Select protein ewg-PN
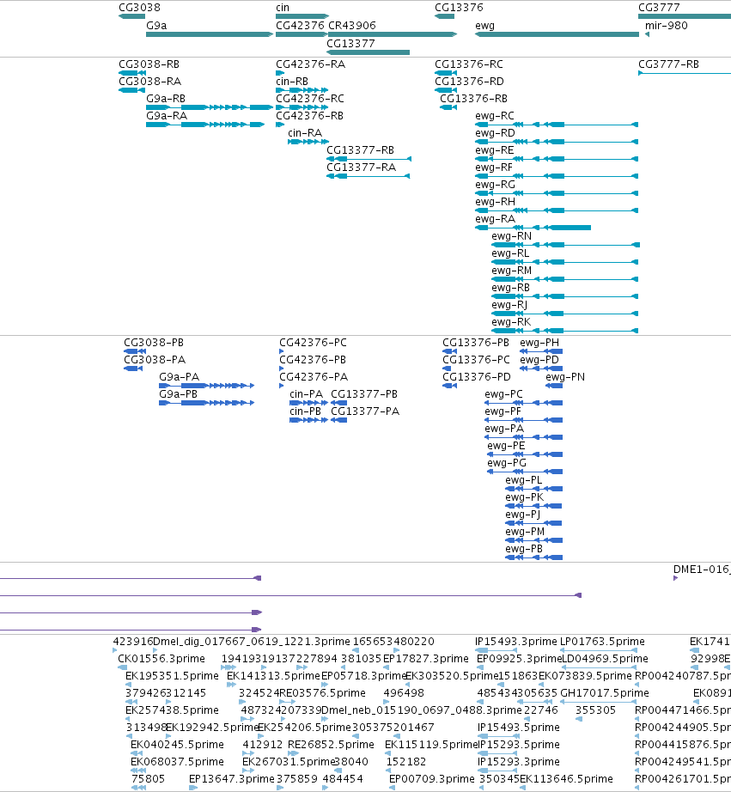 coord(565,377)
